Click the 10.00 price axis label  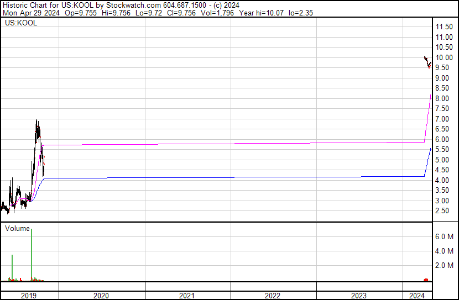[x=445, y=57]
